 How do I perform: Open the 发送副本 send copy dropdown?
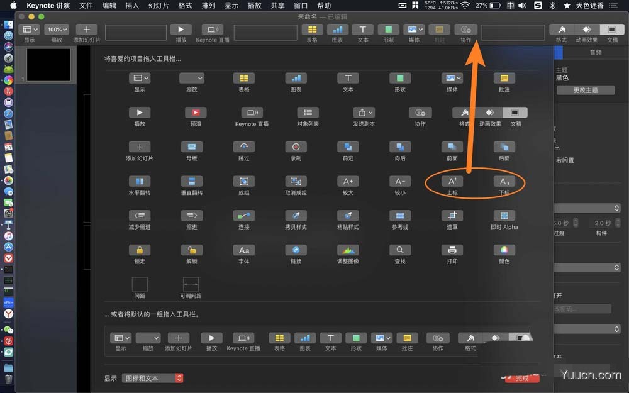[364, 113]
